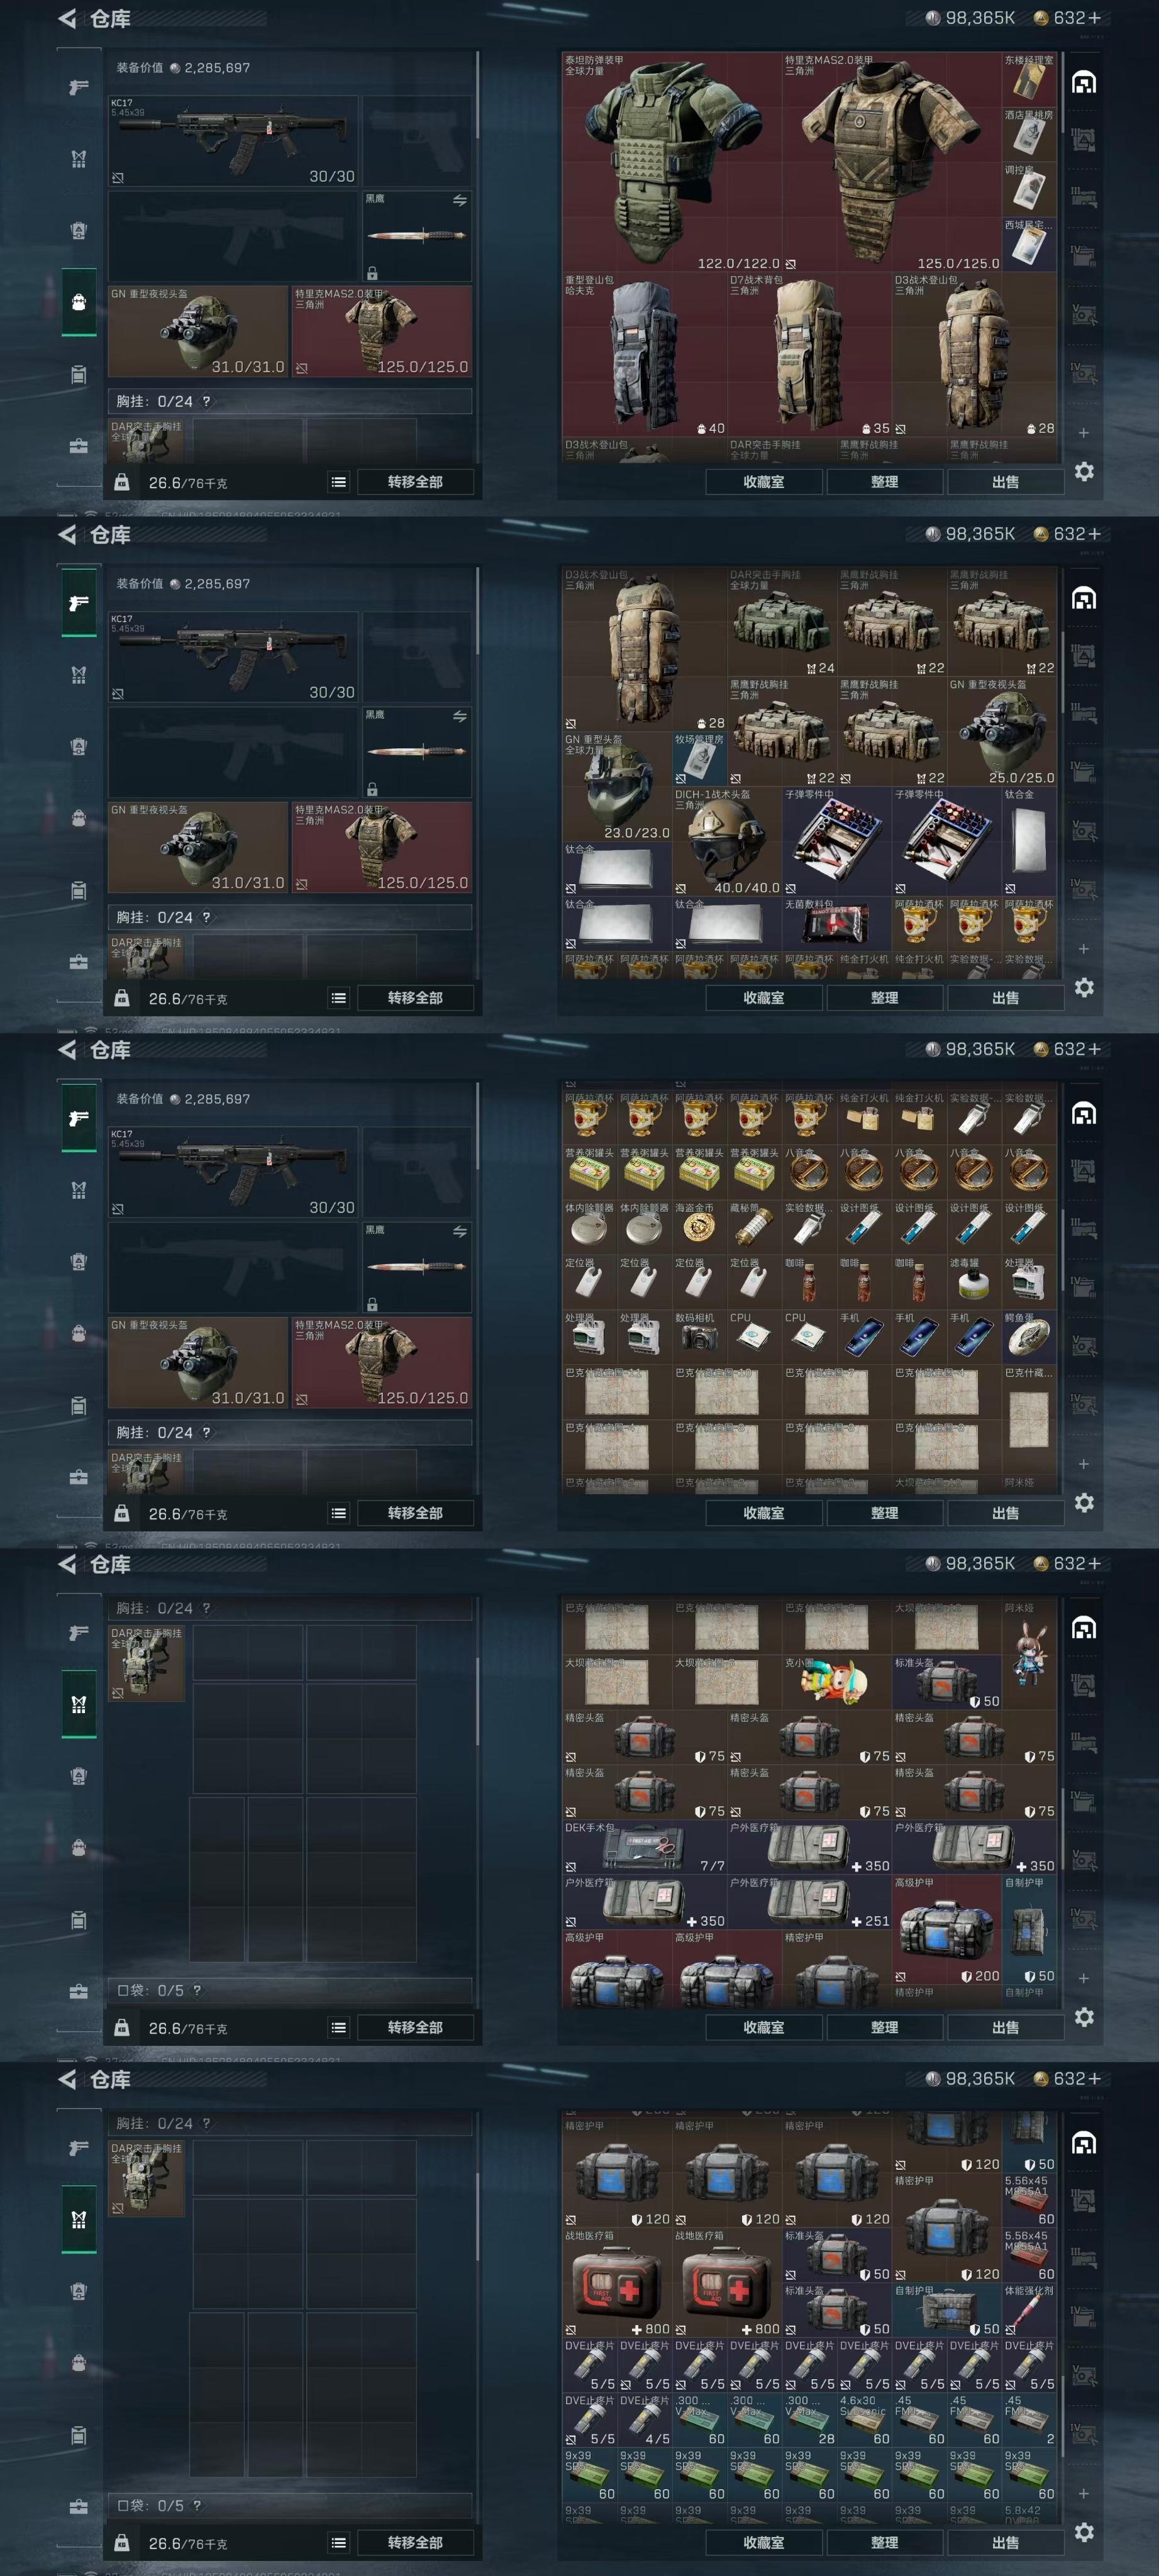Select the 重型登山包 哈夫克 backpack

pyautogui.click(x=644, y=354)
